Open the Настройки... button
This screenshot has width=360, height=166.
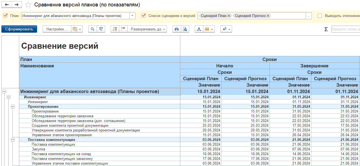pos(57,29)
